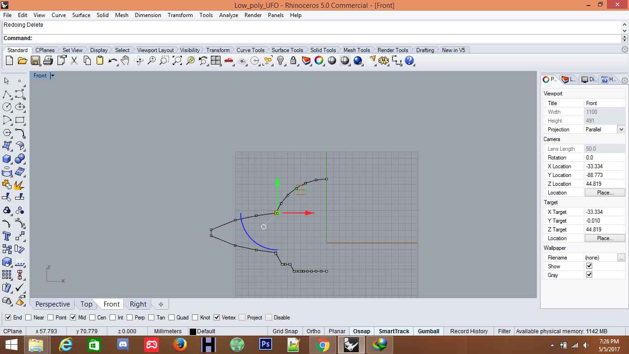629x354 pixels.
Task: Switch to the Right viewport tab
Action: pyautogui.click(x=138, y=304)
